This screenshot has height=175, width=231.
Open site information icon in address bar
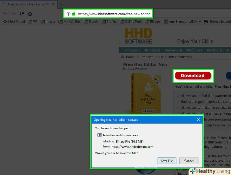pos(68,14)
